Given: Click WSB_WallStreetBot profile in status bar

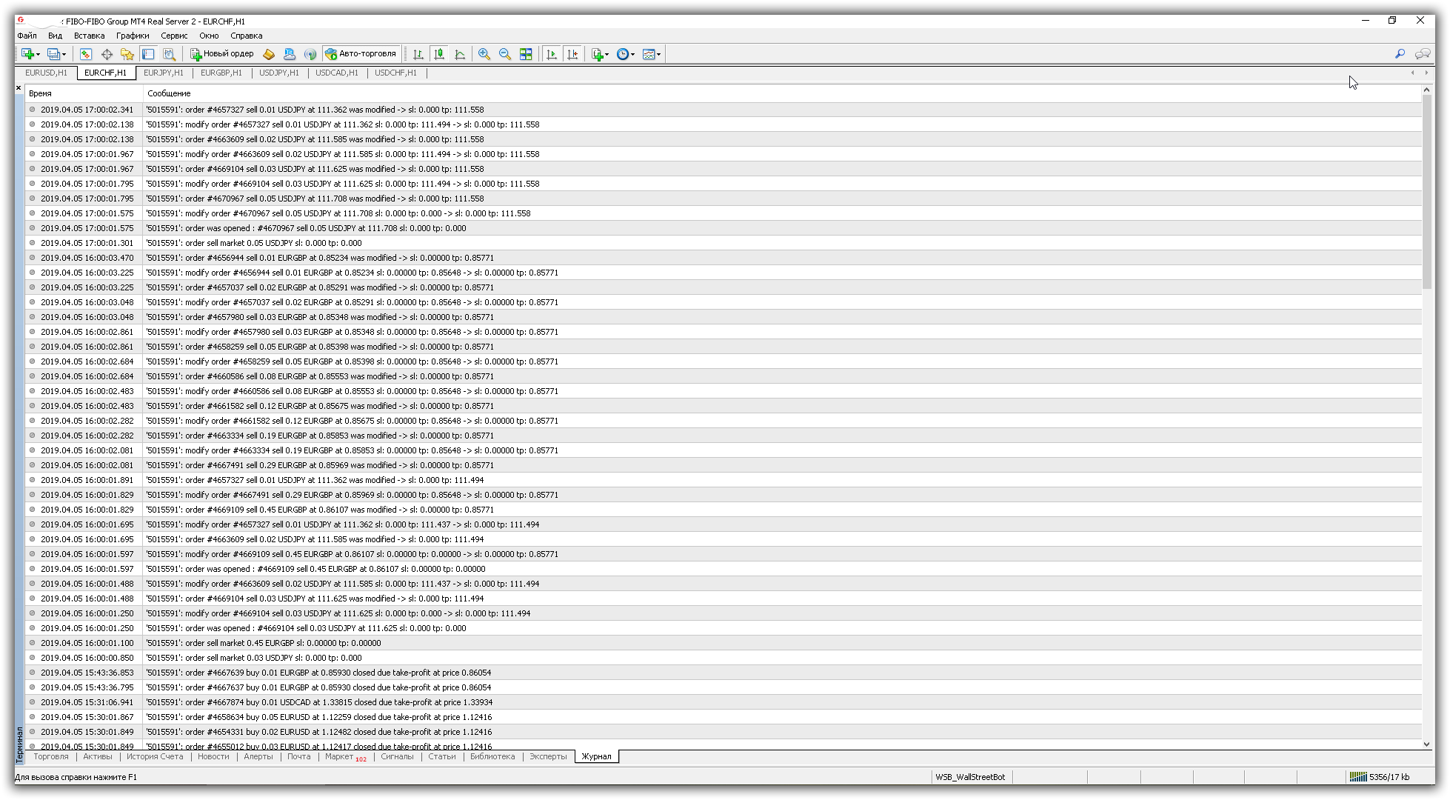Looking at the screenshot, I should tap(970, 777).
